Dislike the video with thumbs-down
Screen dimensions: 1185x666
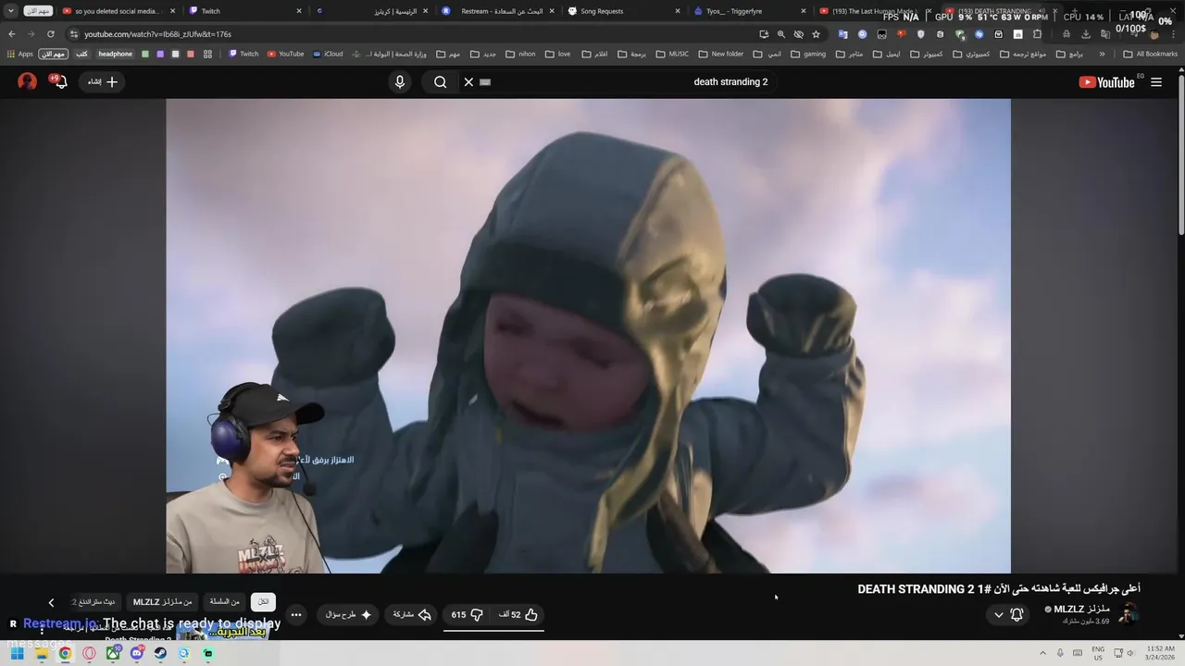[468, 614]
